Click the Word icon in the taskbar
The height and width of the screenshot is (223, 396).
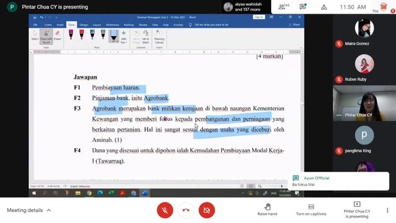pos(144,193)
